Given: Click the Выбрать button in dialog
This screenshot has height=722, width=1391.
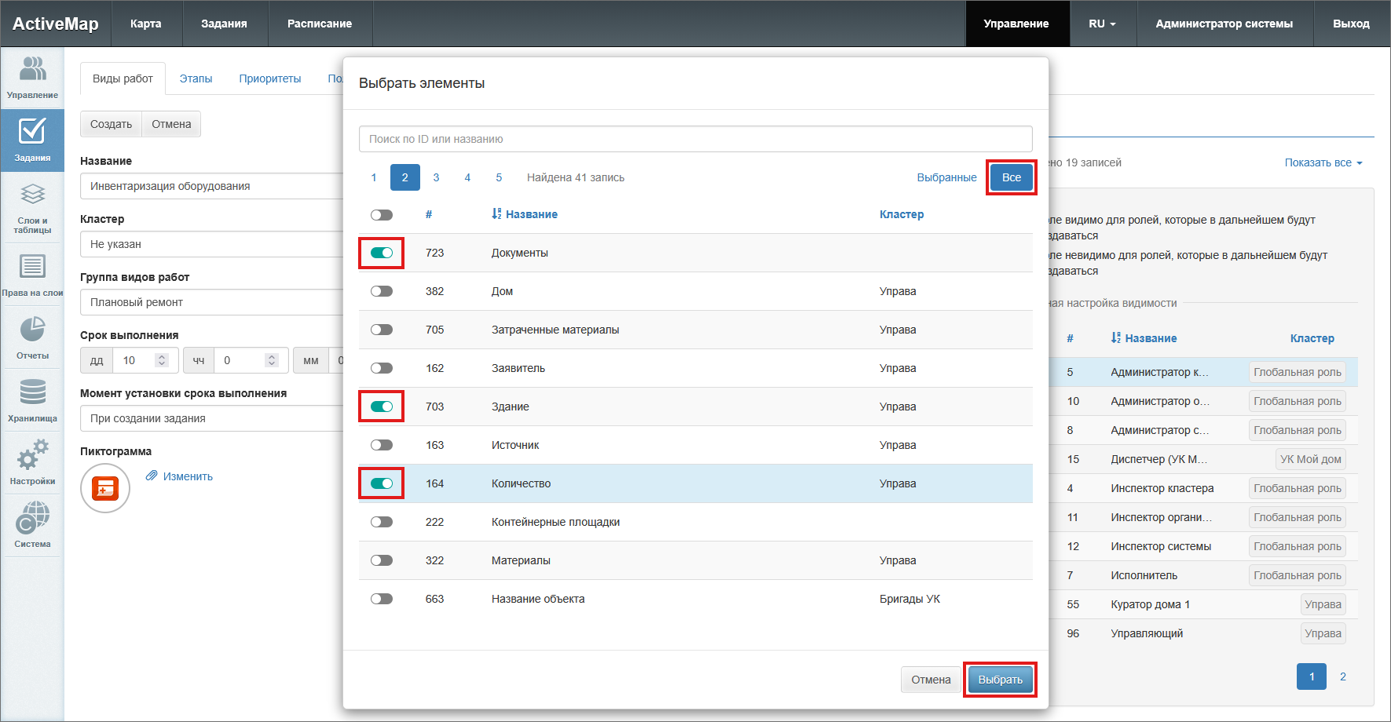Looking at the screenshot, I should 1000,680.
